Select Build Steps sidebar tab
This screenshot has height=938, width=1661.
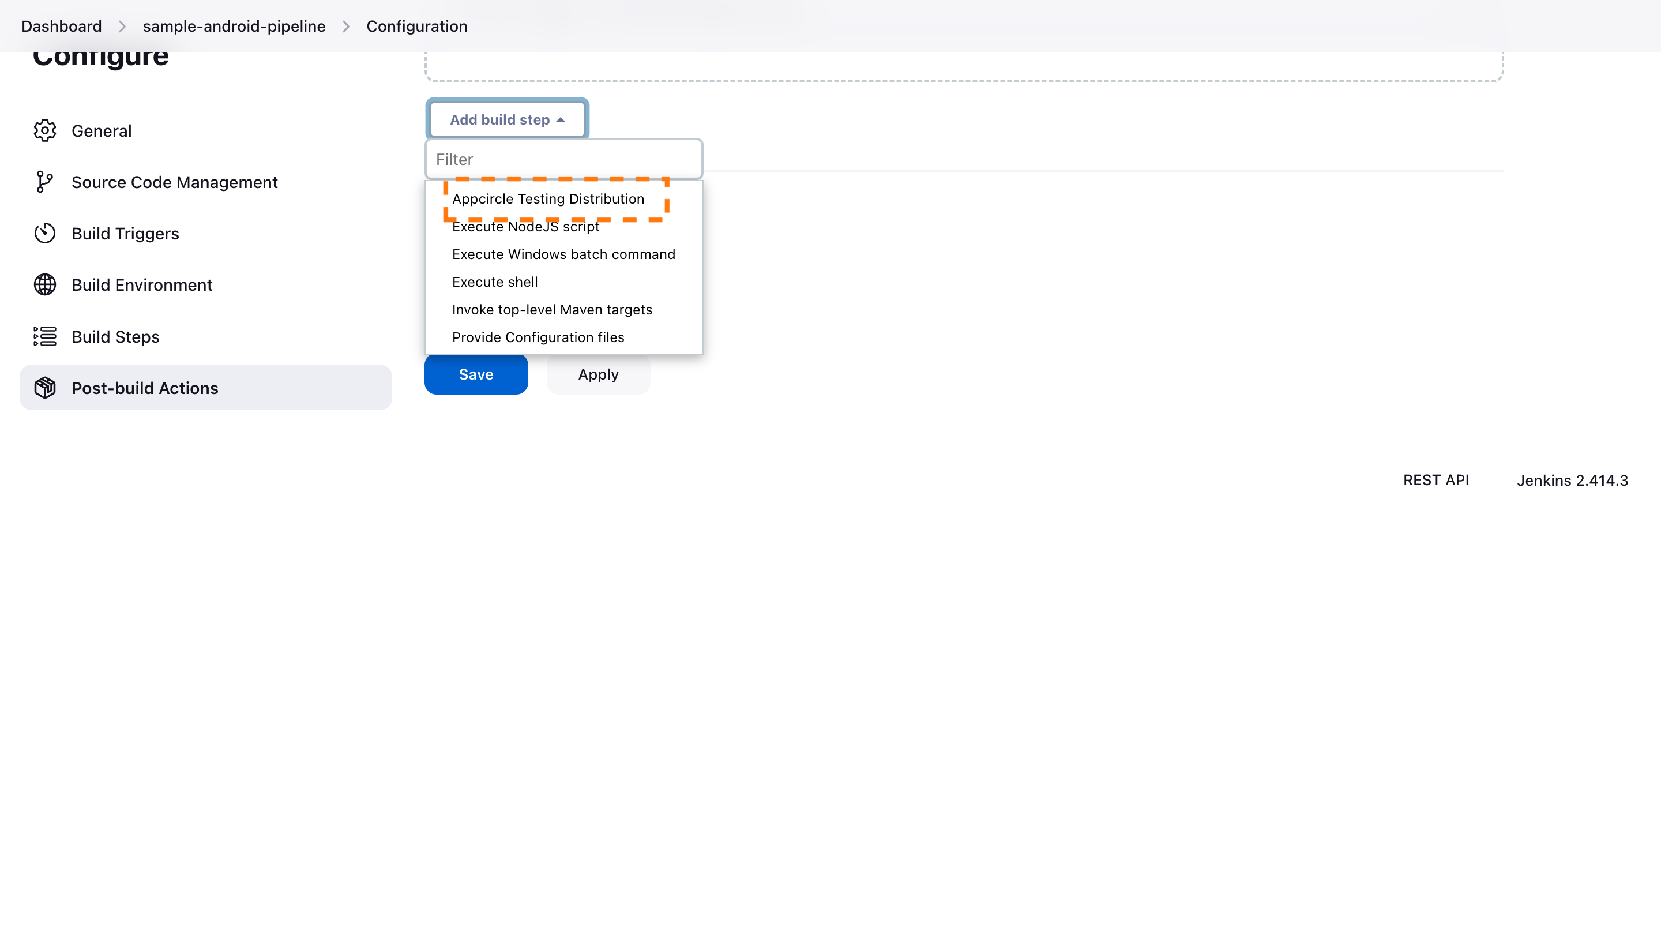tap(115, 336)
